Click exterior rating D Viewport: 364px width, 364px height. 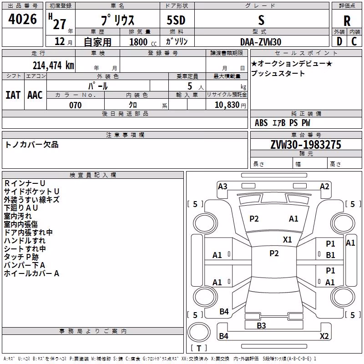click(x=339, y=41)
